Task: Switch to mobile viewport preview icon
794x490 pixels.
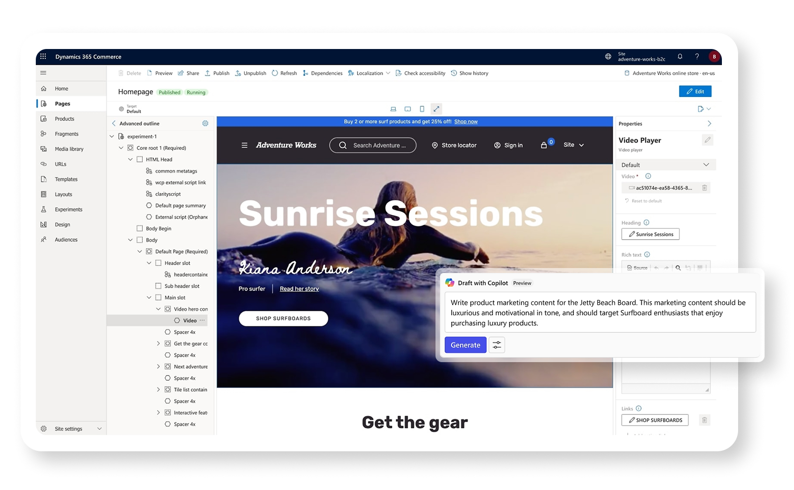Action: (x=422, y=109)
